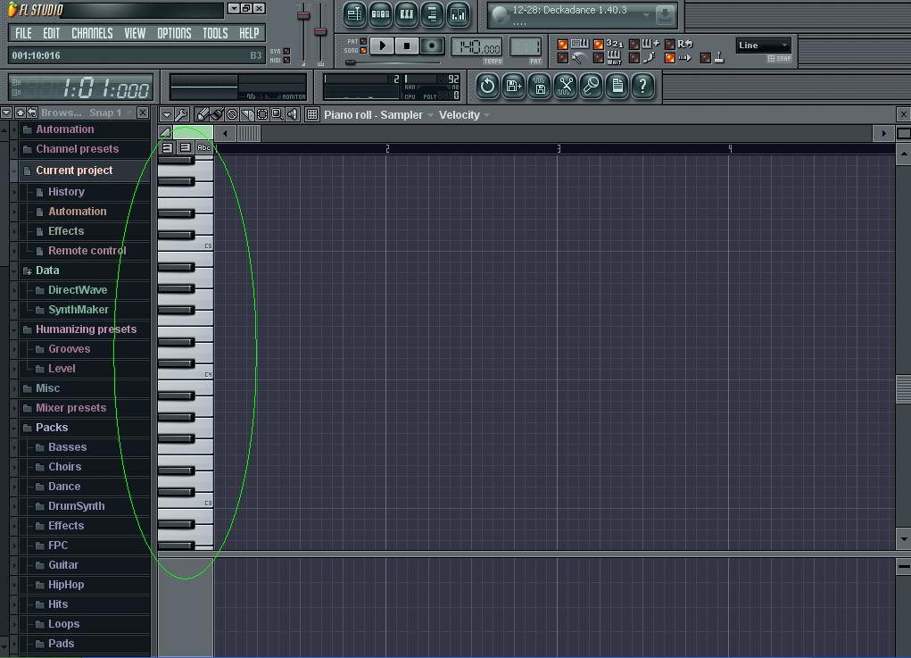Click the master volume slider knob
The height and width of the screenshot is (658, 911).
303,15
